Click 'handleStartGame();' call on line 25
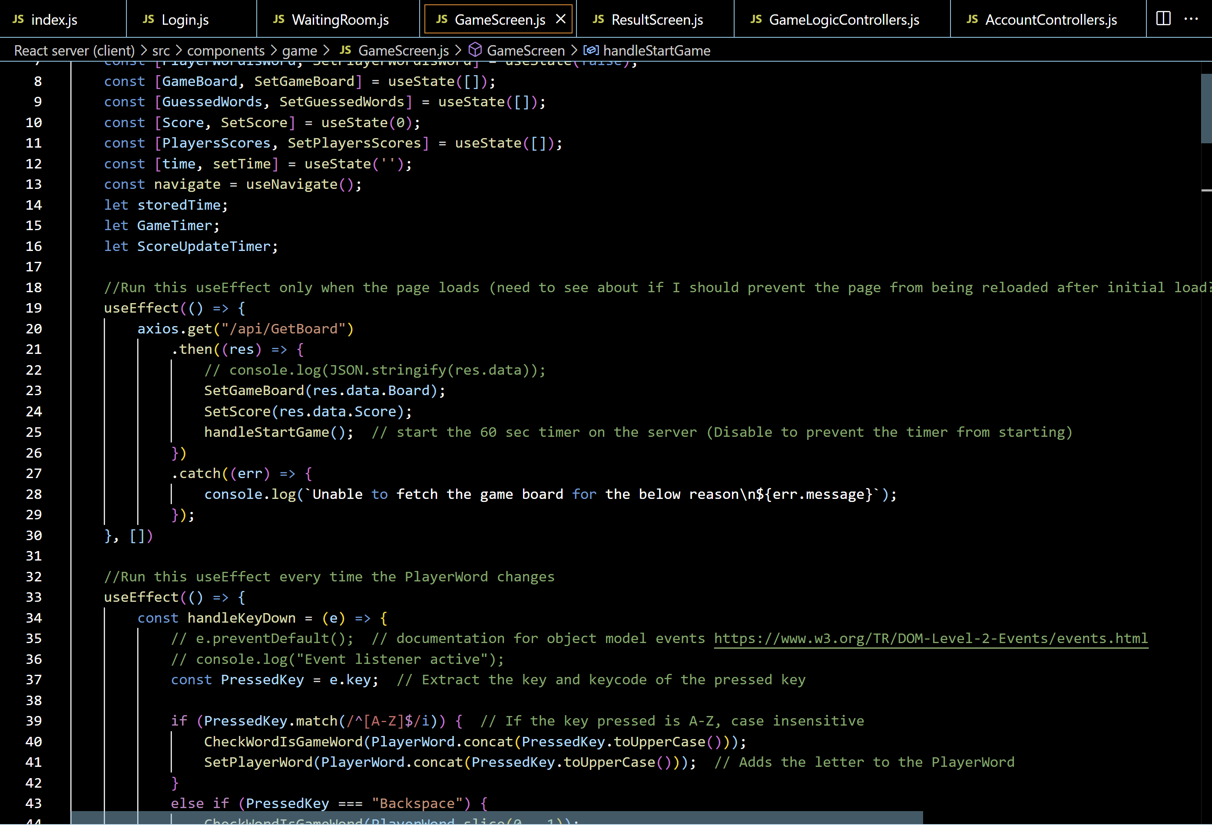 279,432
